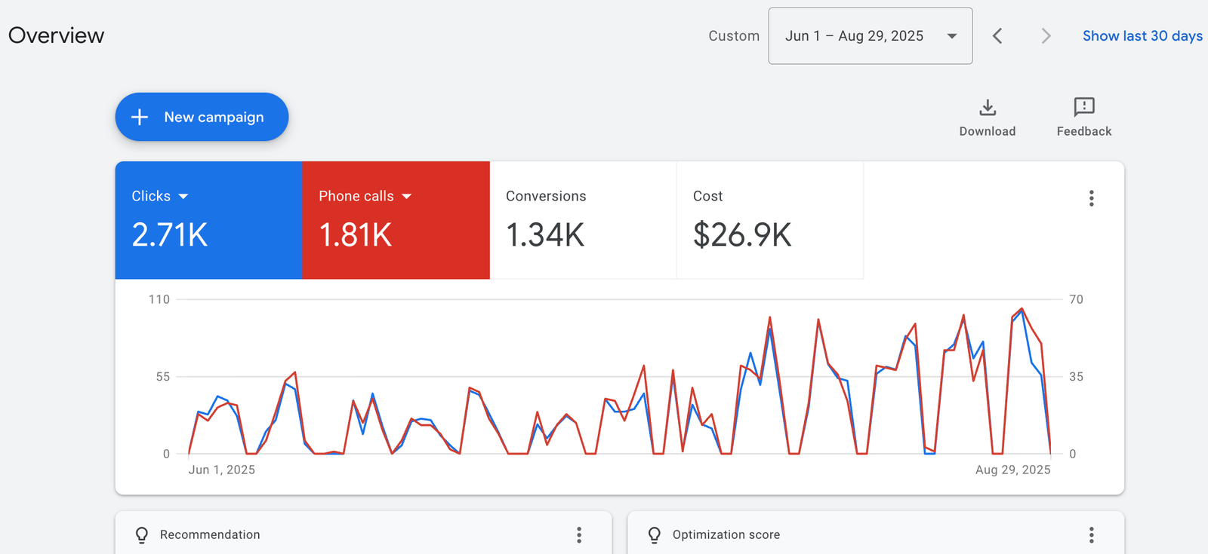Open the Feedback icon

tap(1083, 107)
